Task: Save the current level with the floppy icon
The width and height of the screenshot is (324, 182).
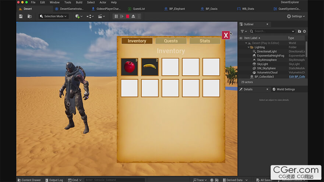Action: click(21, 16)
